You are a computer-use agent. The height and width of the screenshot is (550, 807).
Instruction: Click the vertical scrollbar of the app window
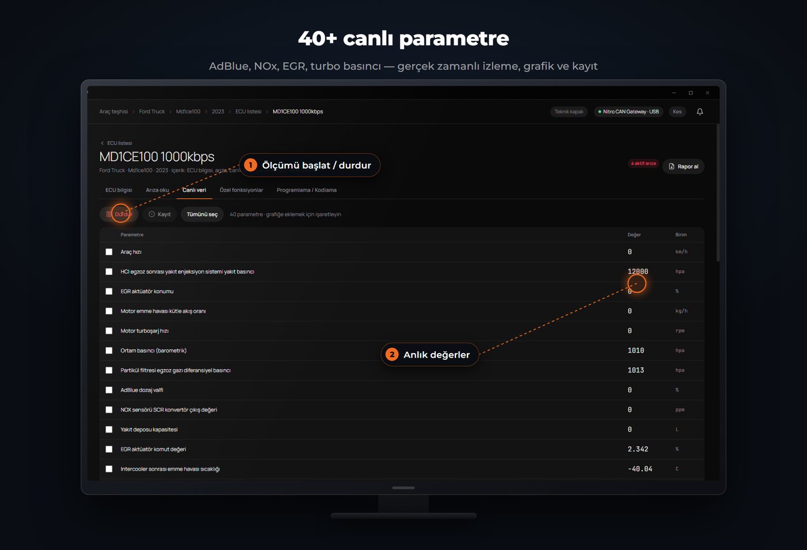[718, 193]
